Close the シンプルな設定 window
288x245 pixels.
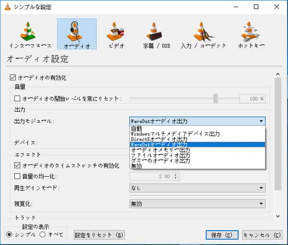tap(276, 7)
